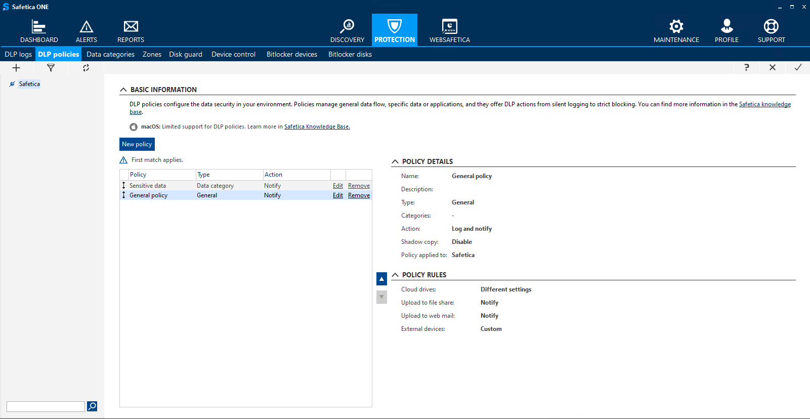The height and width of the screenshot is (419, 810).
Task: Click Notify value for Upload to web mail
Action: tap(489, 316)
